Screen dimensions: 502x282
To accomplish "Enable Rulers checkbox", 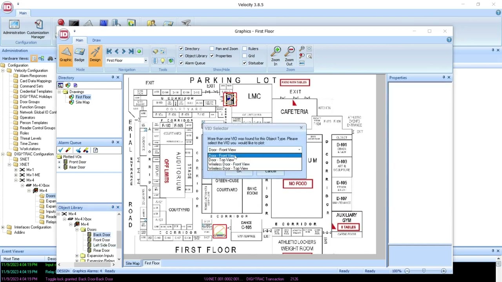I will [244, 49].
